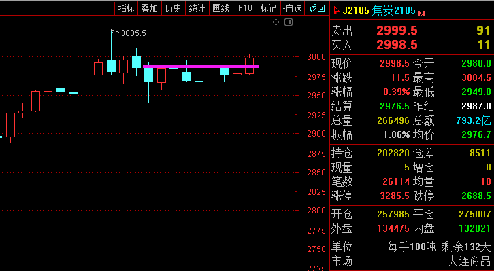The height and width of the screenshot is (271, 494).
Task: Select the magenta horizontal drawn line
Action: pyautogui.click(x=201, y=67)
